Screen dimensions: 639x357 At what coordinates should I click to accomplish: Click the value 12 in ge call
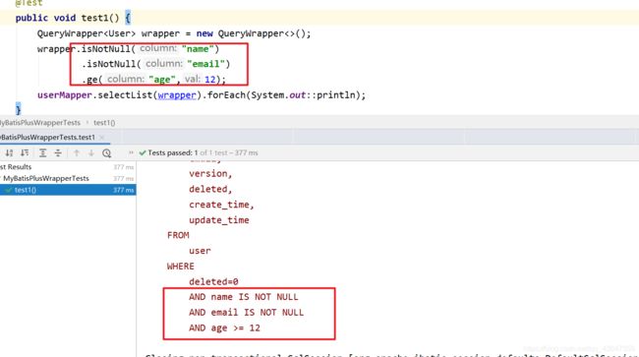point(209,79)
